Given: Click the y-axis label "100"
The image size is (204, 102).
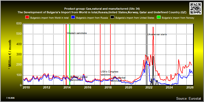Looking at the screenshot, I should [19, 75].
